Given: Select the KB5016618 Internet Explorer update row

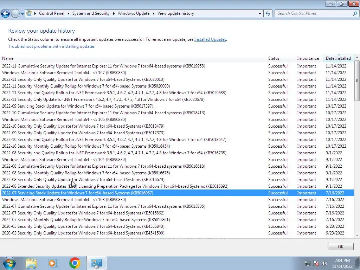Looking at the screenshot, I should tap(177, 166).
